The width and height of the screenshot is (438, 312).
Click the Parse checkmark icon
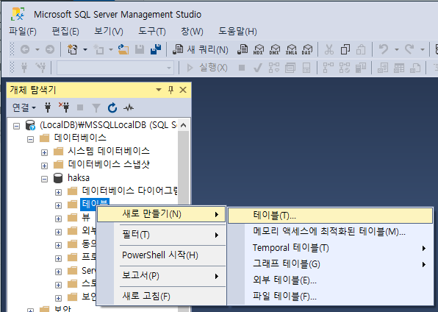257,68
